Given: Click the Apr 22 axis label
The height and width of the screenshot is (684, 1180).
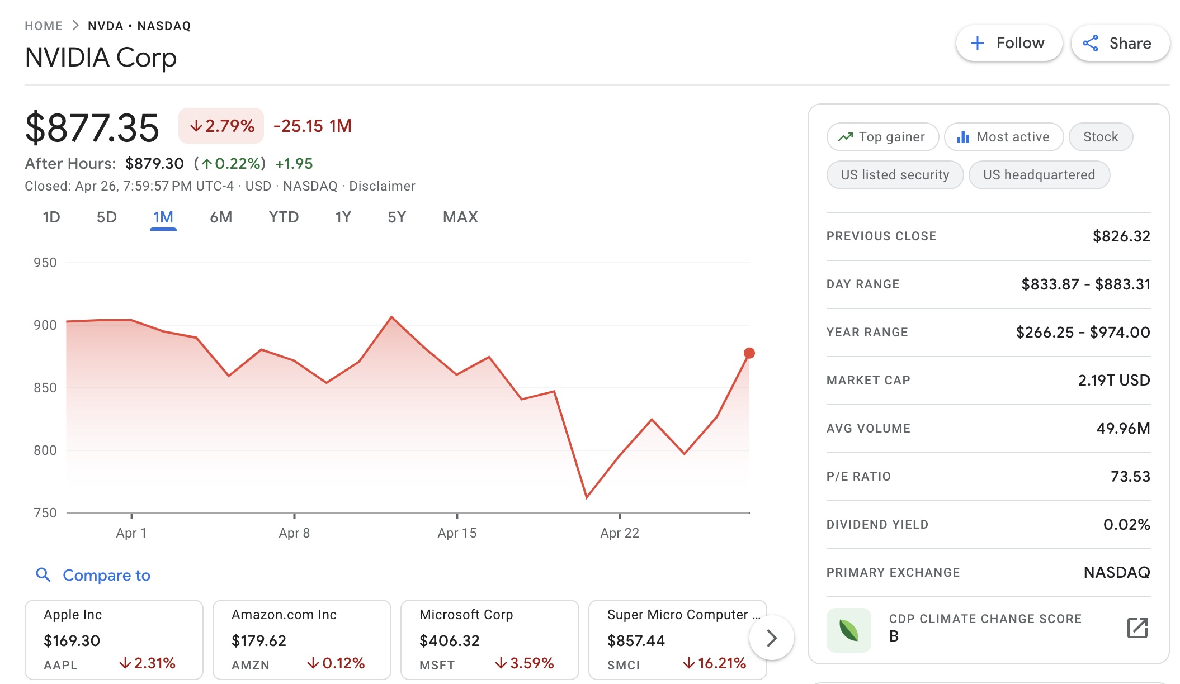Looking at the screenshot, I should [x=620, y=533].
